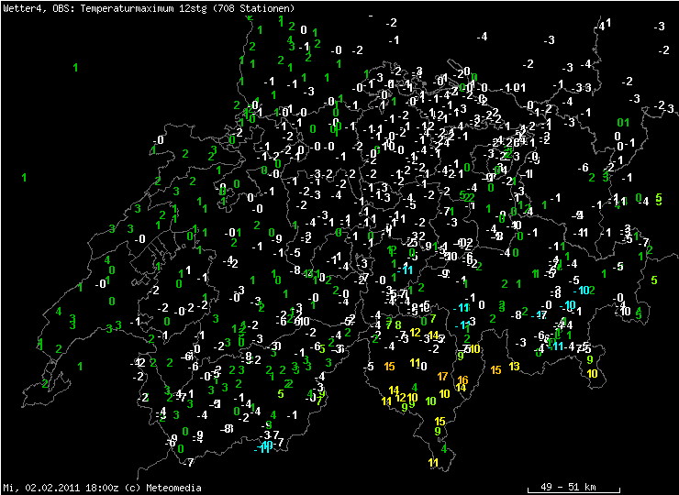Viewport: 679px width, 495px height.
Task: Click the cyan -11 reading at bottom left
Action: [x=265, y=446]
